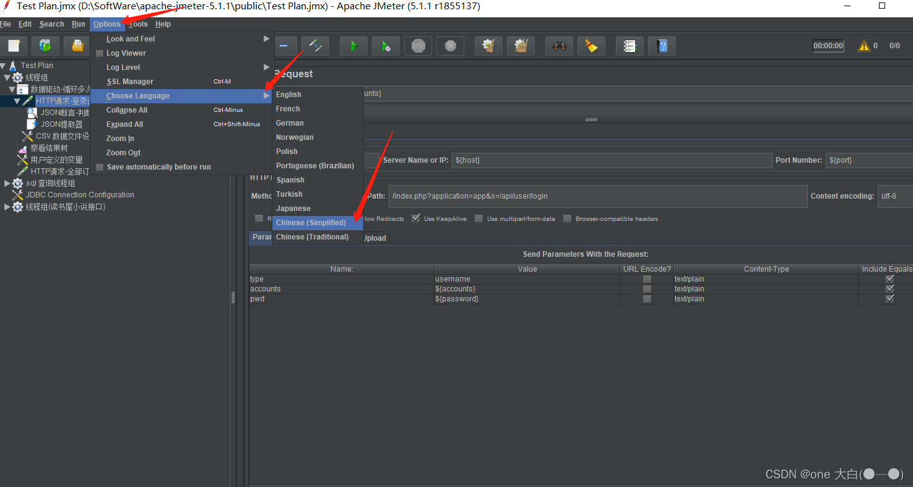Click the magnifier icon beside JSON断言

pos(32,113)
